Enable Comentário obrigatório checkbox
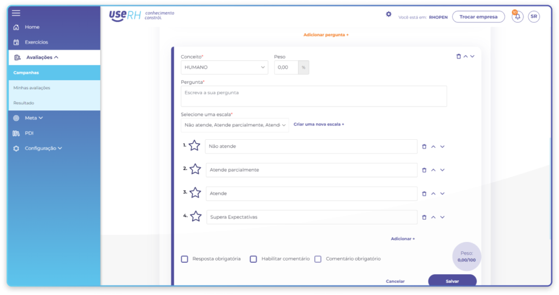Screen dimensions: 559x295 pyautogui.click(x=318, y=259)
